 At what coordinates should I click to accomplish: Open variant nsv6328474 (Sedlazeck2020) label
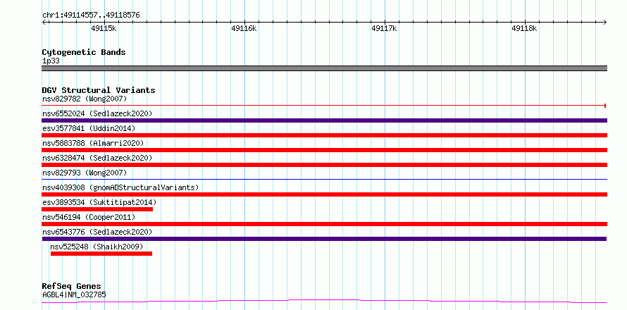97,158
